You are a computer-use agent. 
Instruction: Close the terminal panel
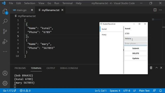[x=161, y=68]
